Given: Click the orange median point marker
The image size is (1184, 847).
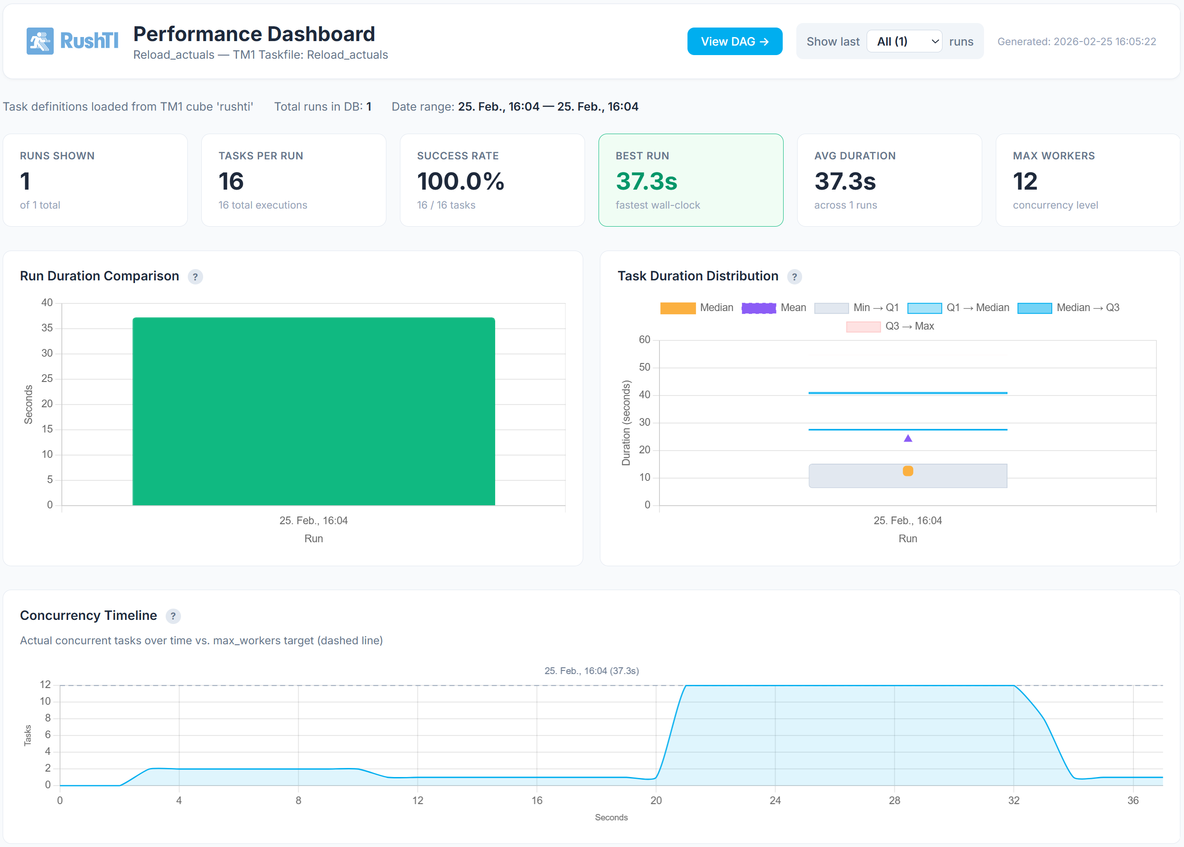Looking at the screenshot, I should [908, 471].
